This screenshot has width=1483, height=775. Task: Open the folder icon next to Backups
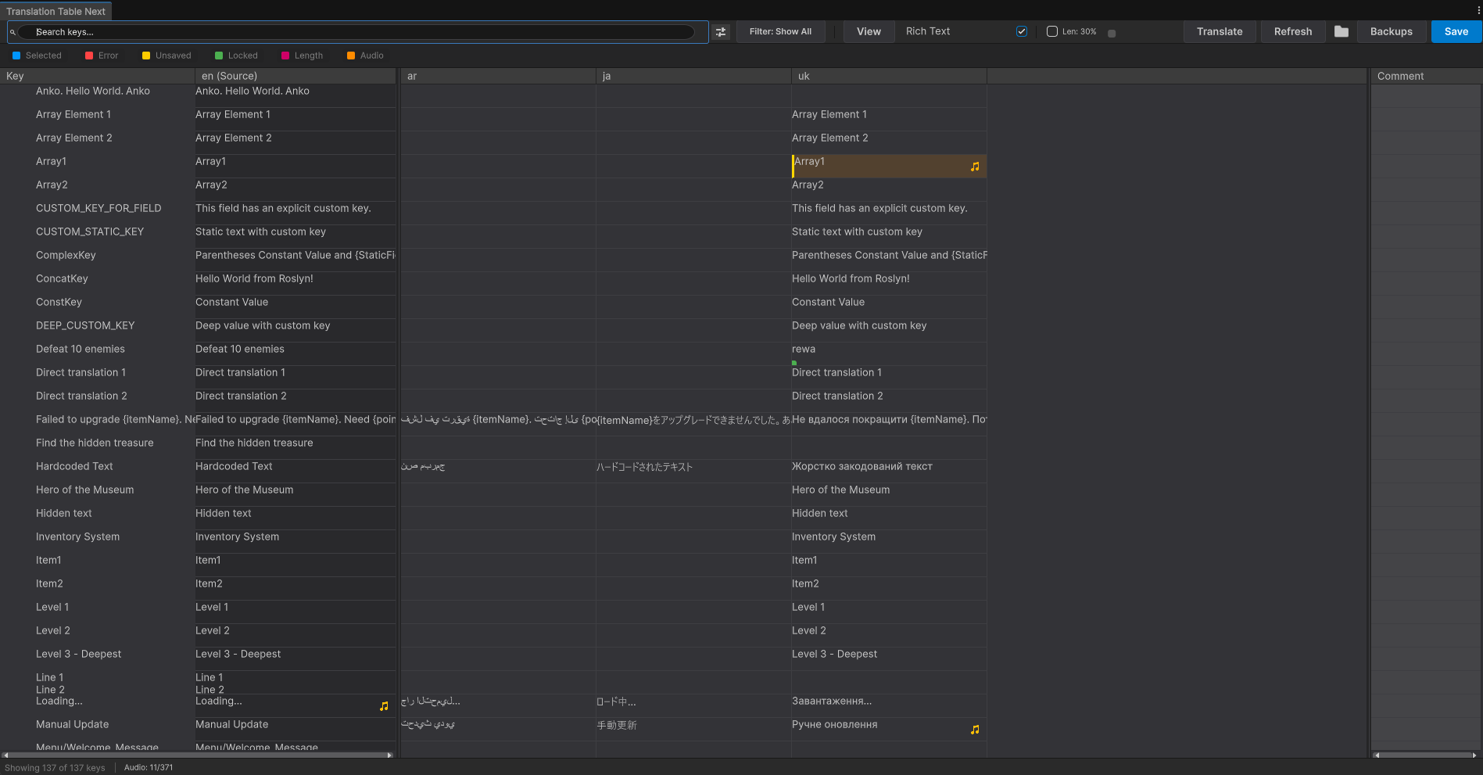(1341, 31)
